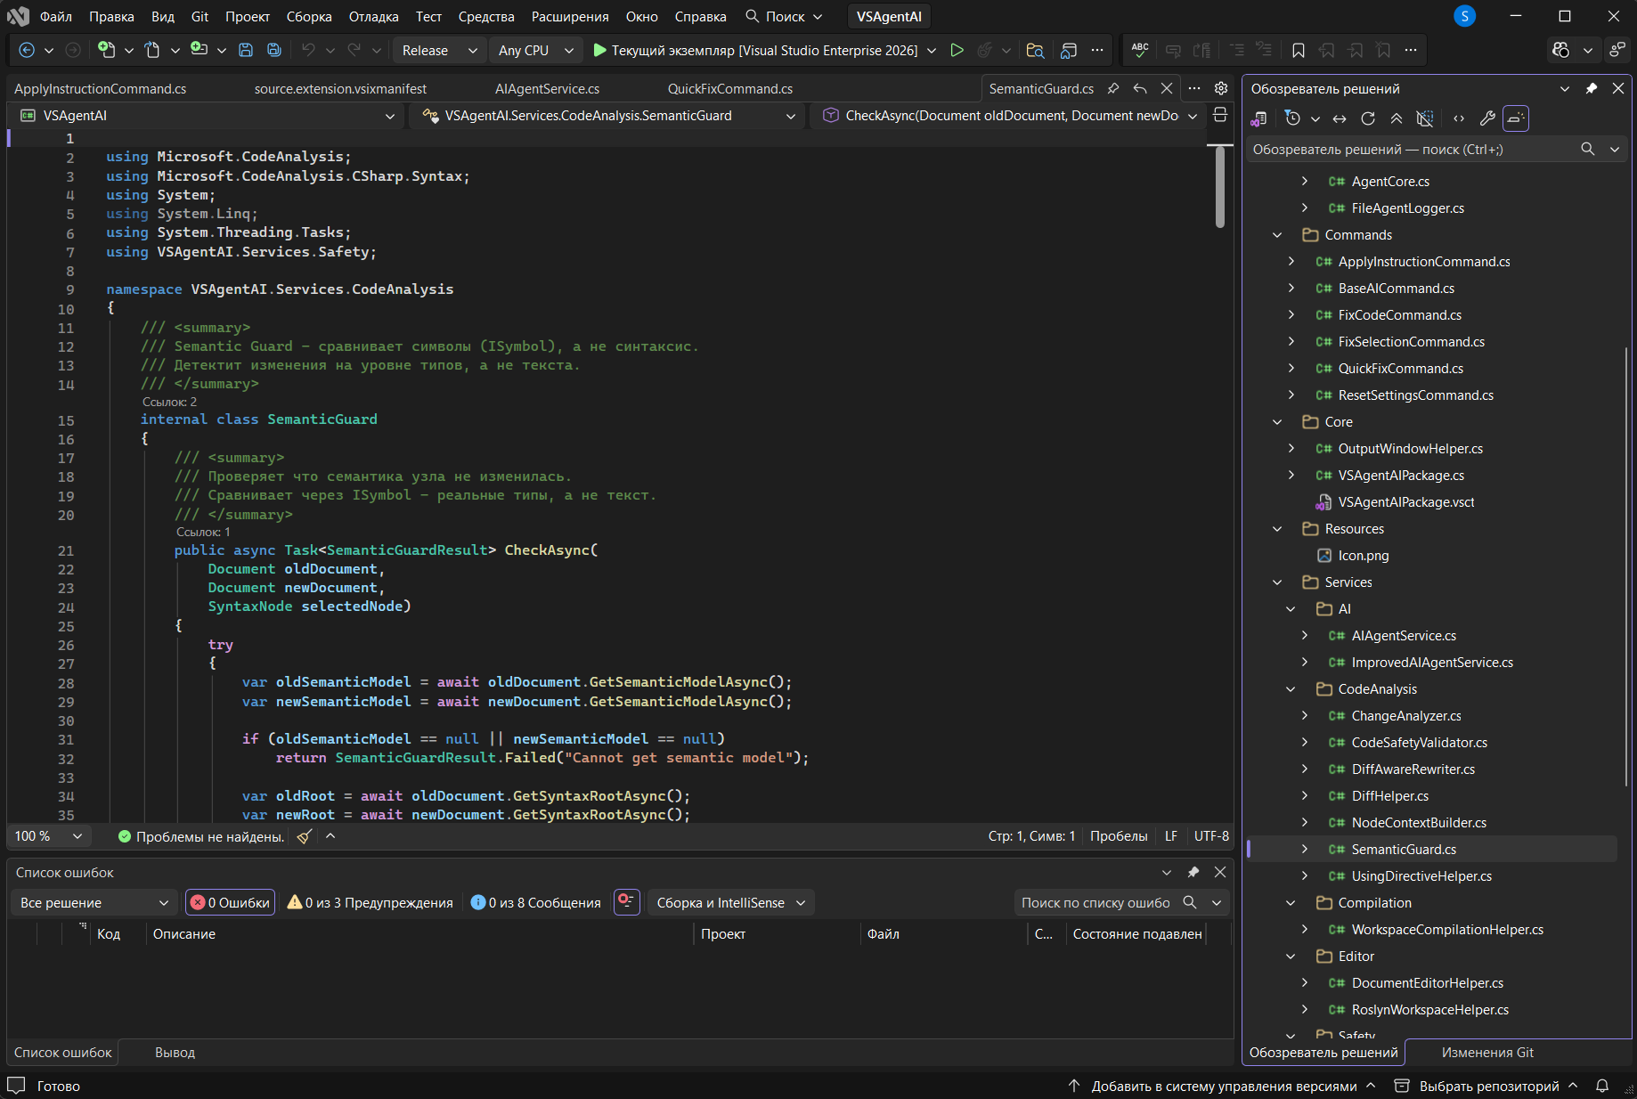Toggle the 0 Ошибки errors filter
This screenshot has width=1637, height=1099.
pyautogui.click(x=230, y=903)
